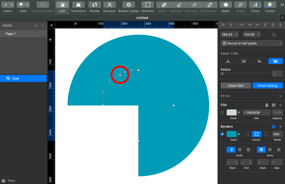Toggle the Edit tool in toolbar

click(62, 5)
